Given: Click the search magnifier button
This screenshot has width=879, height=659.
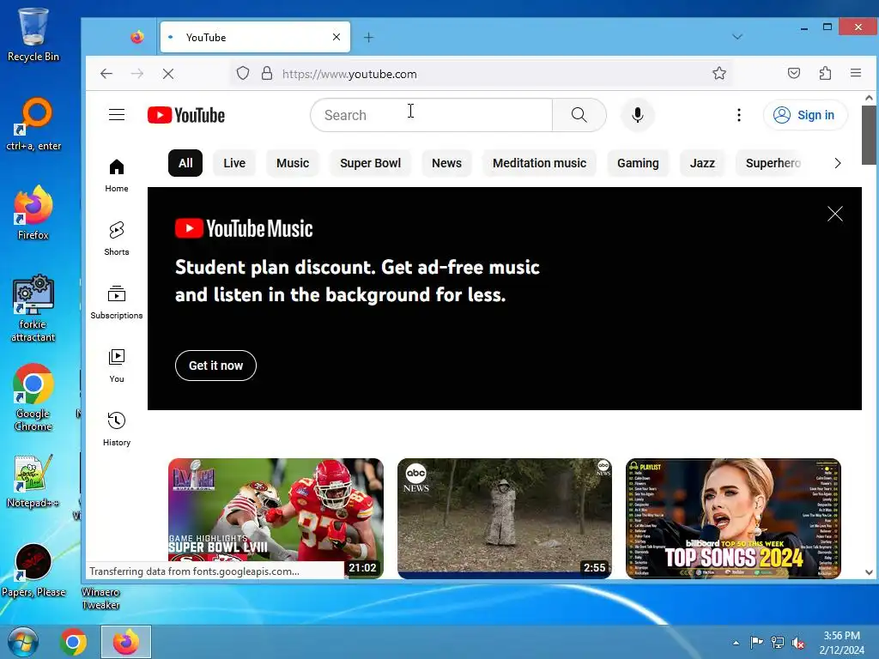Looking at the screenshot, I should pyautogui.click(x=579, y=115).
